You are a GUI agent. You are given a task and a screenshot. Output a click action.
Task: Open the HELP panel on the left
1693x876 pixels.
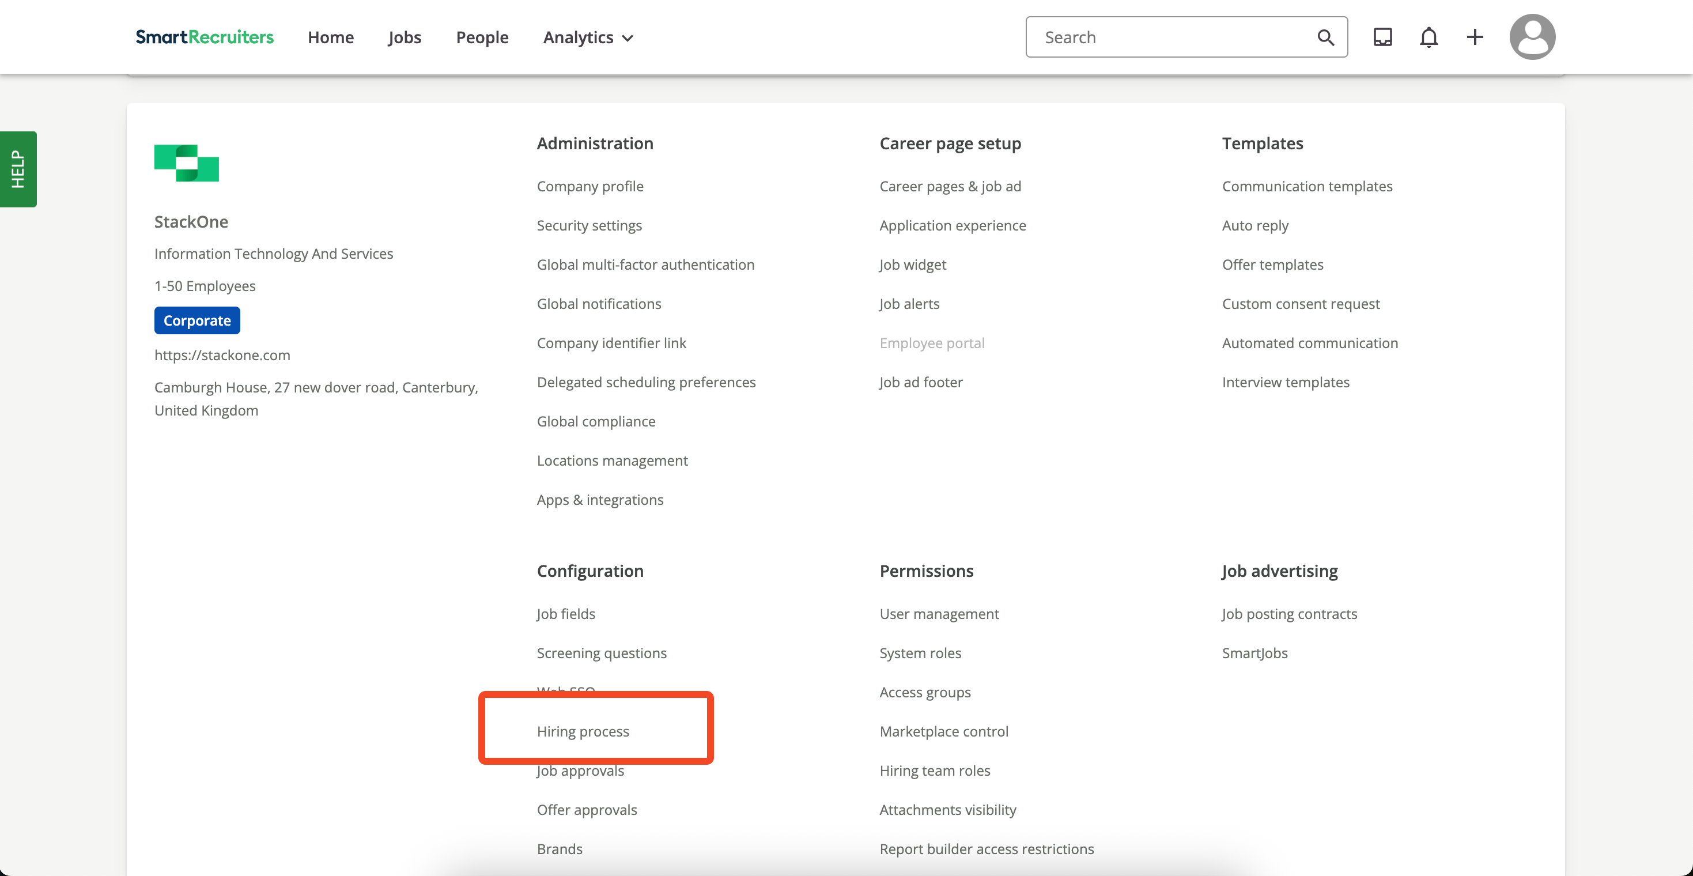[x=18, y=169]
